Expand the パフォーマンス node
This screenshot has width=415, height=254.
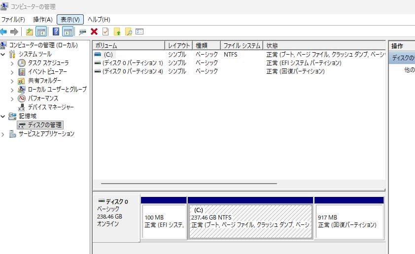(12, 99)
